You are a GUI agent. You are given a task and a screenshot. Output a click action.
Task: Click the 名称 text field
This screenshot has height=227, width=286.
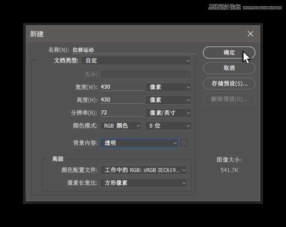click(x=133, y=50)
